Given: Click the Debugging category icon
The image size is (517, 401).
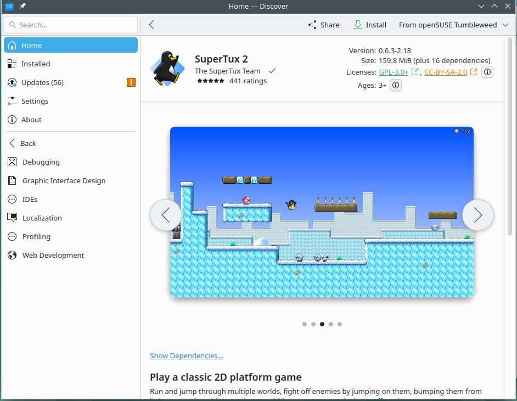Looking at the screenshot, I should [x=12, y=162].
